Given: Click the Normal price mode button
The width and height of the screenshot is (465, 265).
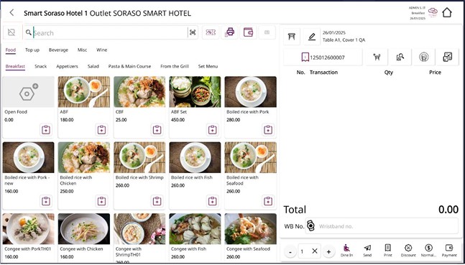Looking at the screenshot, I should [428, 251].
